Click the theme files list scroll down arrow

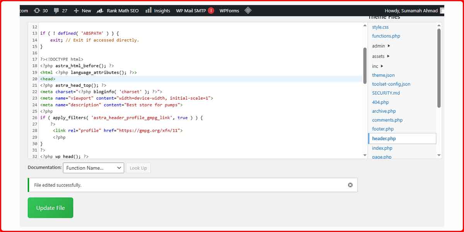tap(439, 155)
